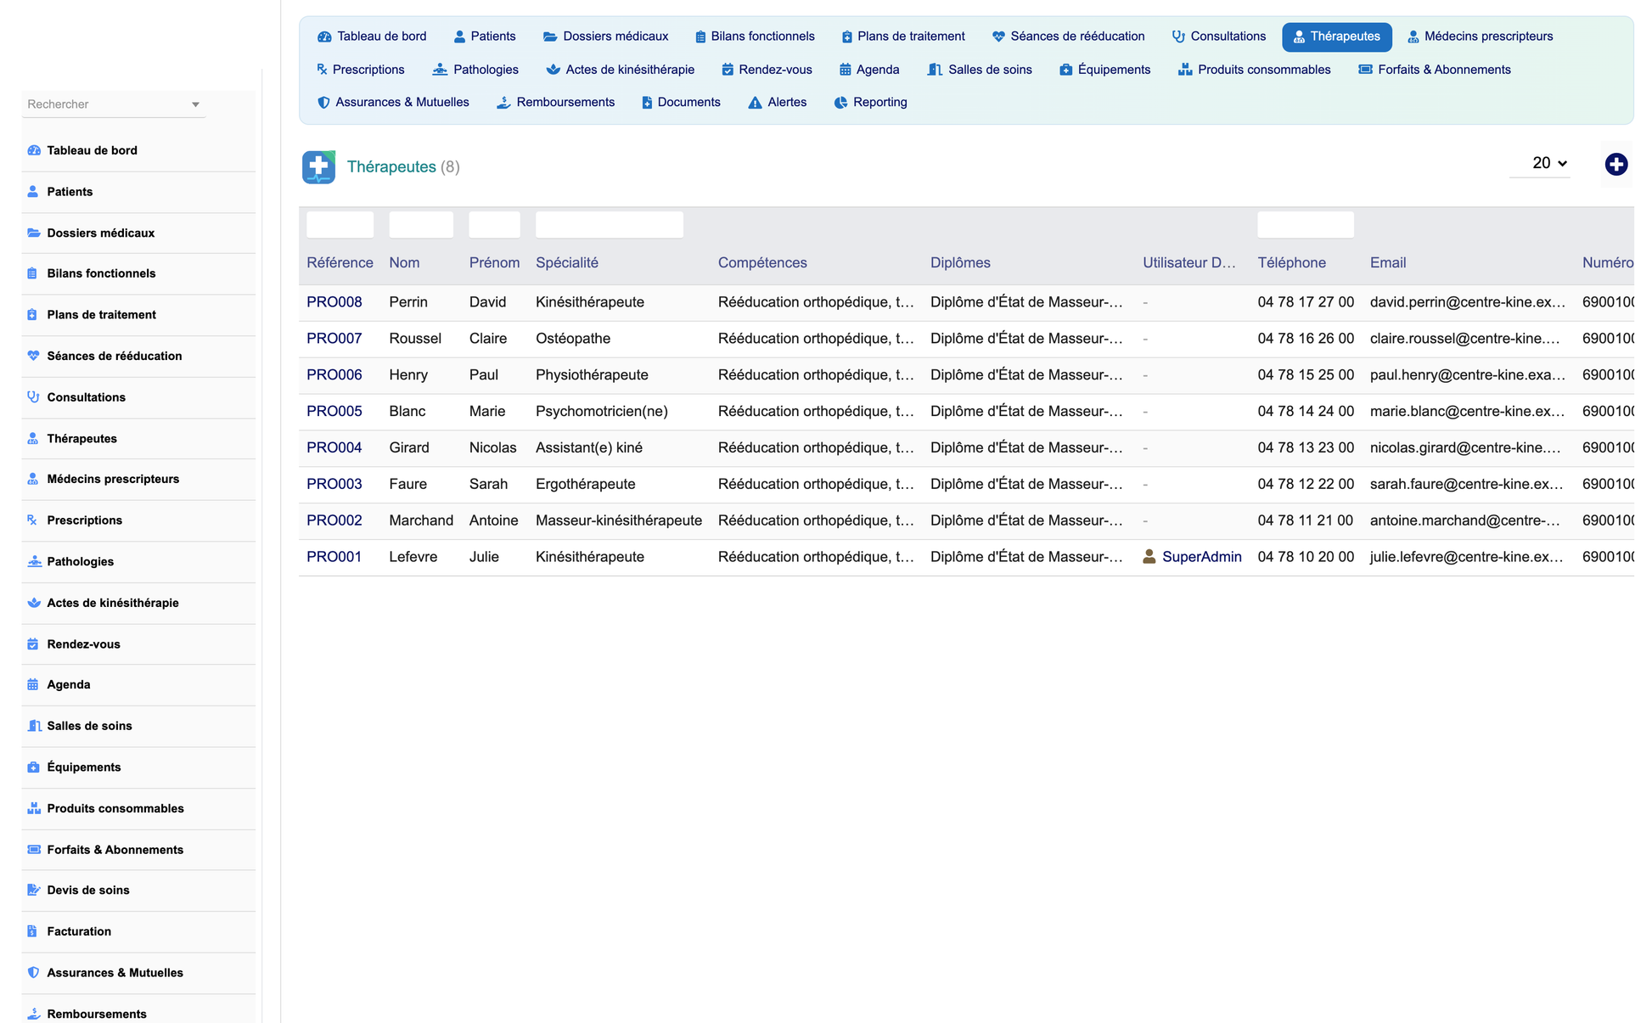Open therapist record PRO008
The height and width of the screenshot is (1023, 1652).
coord(334,302)
